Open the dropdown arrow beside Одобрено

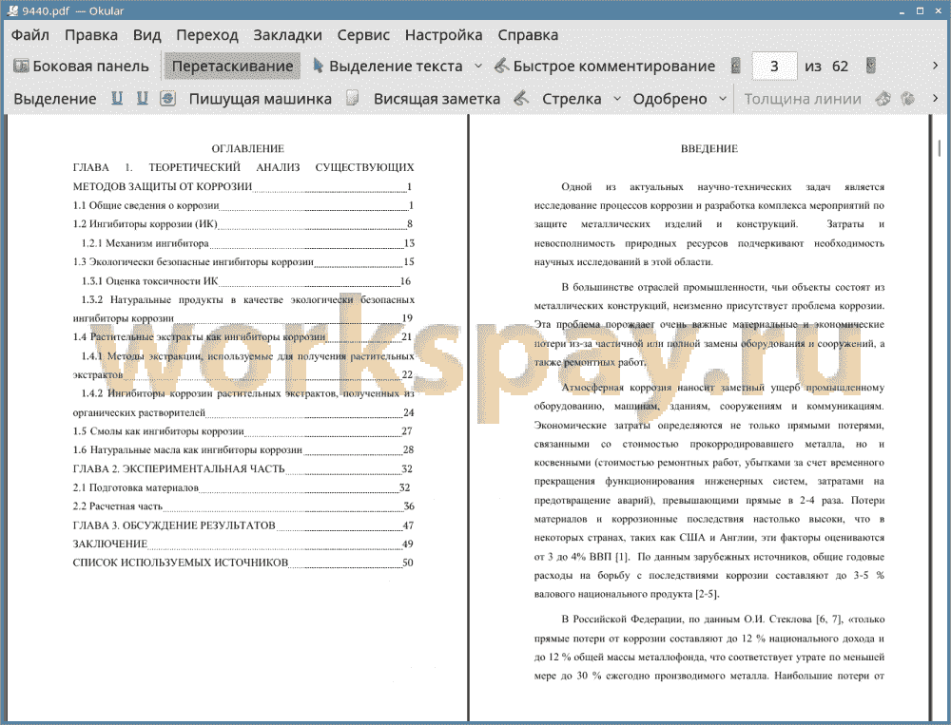click(x=723, y=98)
